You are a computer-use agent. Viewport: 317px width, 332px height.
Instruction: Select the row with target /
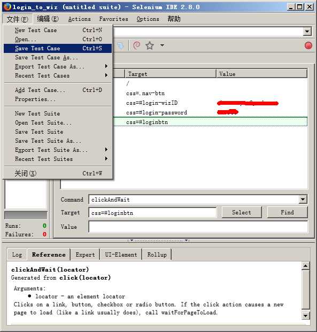(210, 83)
